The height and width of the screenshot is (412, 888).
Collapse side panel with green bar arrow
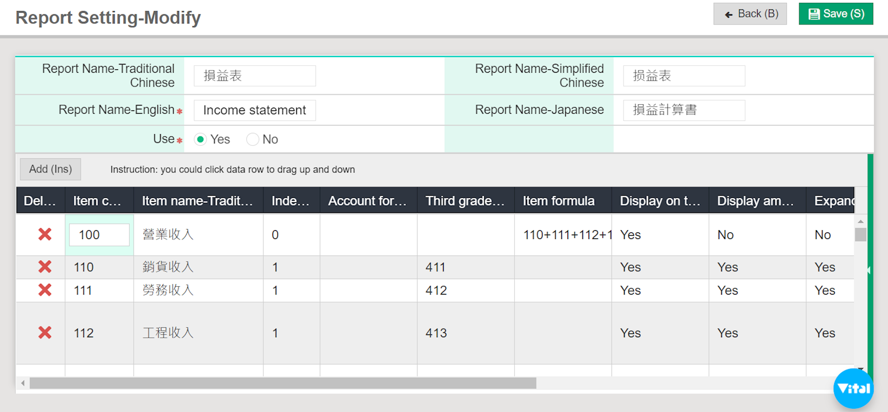869,270
